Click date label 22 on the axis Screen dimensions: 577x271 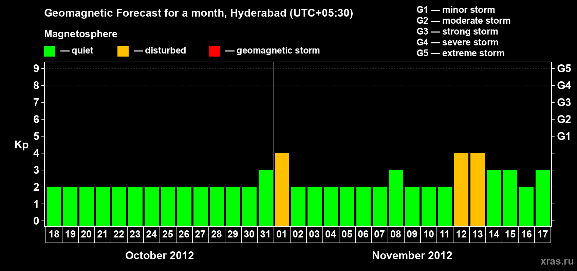[119, 234]
